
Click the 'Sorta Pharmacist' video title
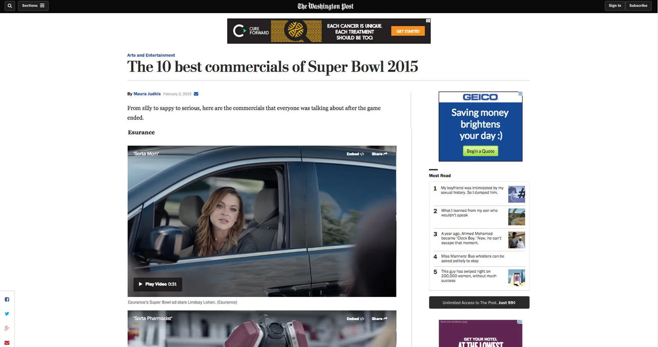click(x=153, y=318)
